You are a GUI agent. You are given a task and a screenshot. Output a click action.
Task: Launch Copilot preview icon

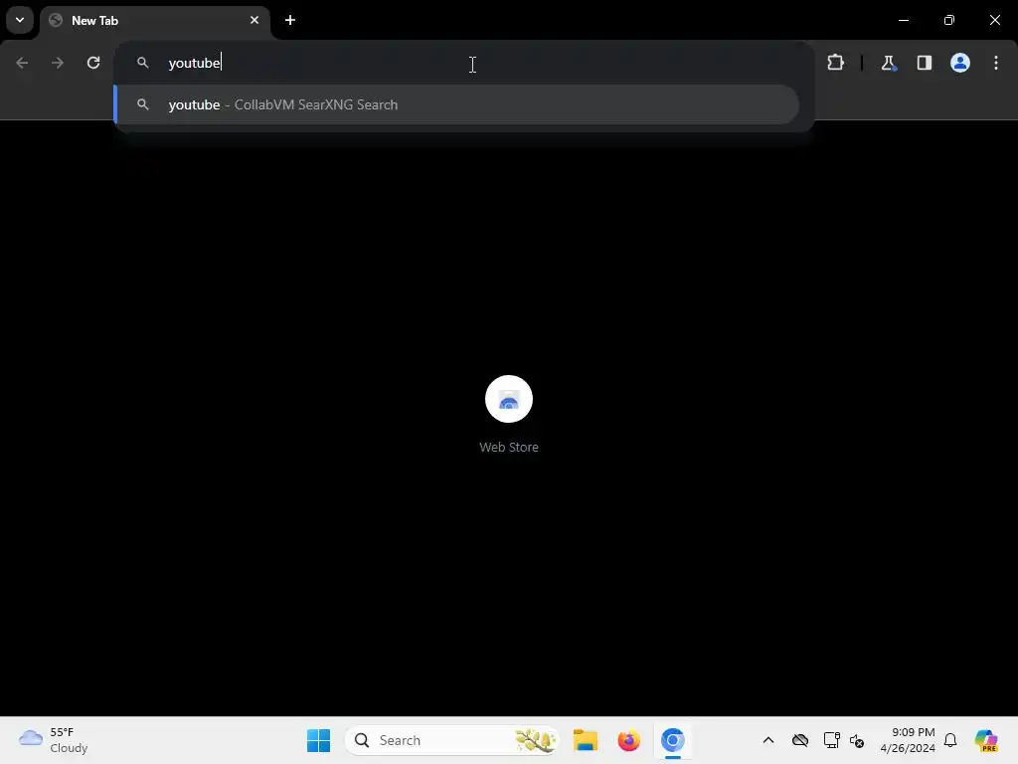click(x=987, y=740)
